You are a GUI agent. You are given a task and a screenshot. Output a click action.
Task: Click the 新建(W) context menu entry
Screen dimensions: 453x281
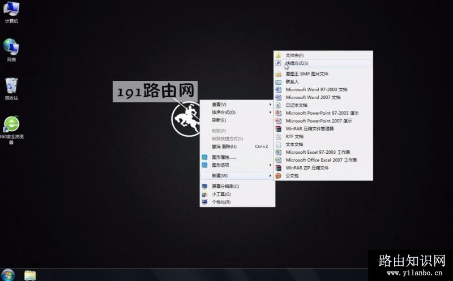pyautogui.click(x=237, y=176)
